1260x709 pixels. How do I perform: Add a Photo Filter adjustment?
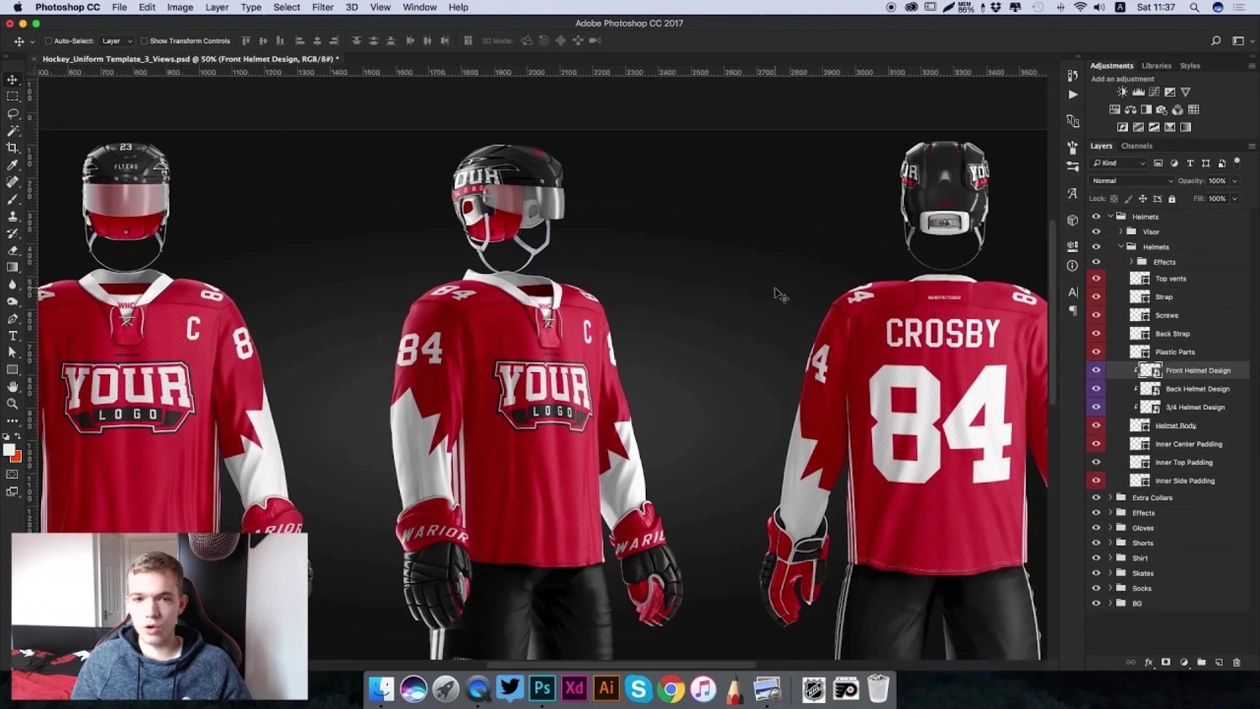(1162, 109)
